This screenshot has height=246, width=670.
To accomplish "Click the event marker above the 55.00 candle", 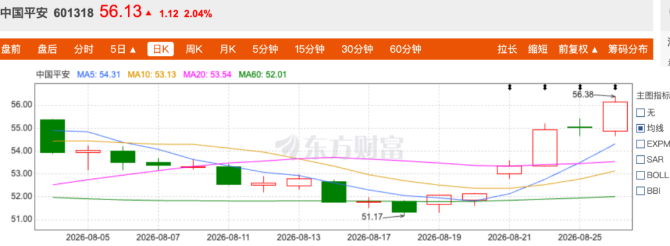I will point(545,87).
